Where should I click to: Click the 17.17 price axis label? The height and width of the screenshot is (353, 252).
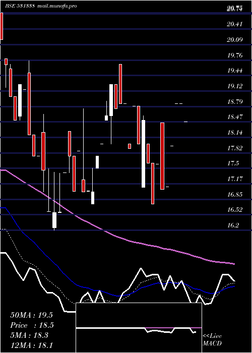(x=235, y=179)
